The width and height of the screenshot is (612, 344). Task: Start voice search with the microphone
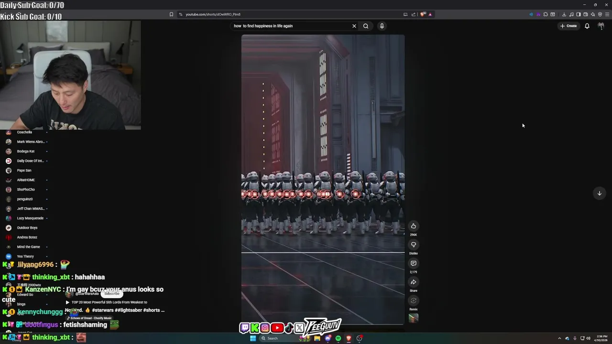coord(382,26)
